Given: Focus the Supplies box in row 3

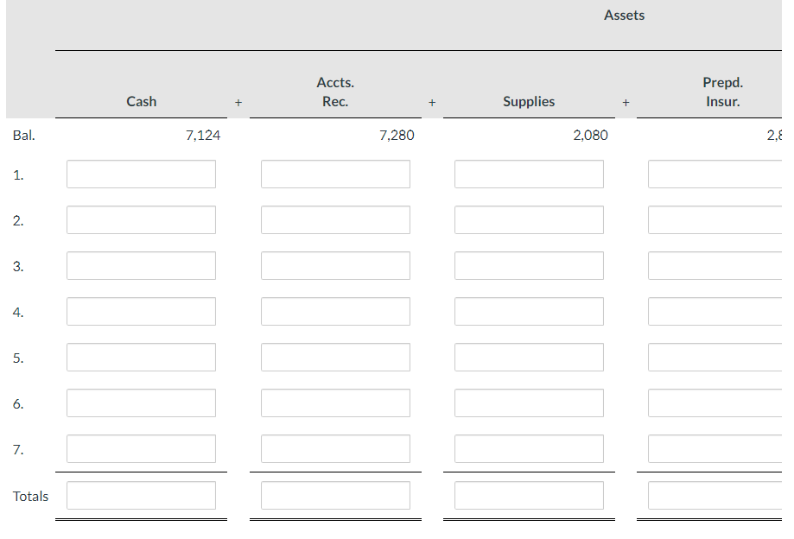Looking at the screenshot, I should pyautogui.click(x=529, y=266).
